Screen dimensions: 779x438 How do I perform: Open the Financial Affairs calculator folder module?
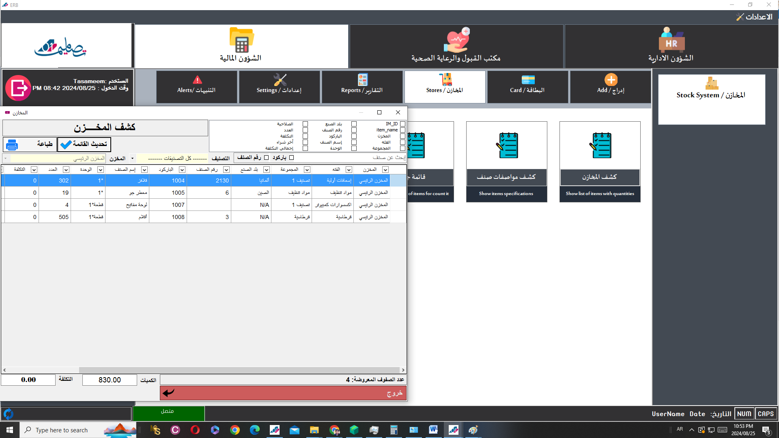tap(241, 46)
